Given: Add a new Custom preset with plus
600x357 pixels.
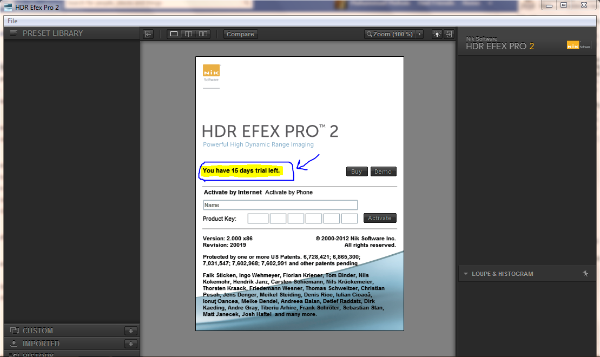Looking at the screenshot, I should coord(131,331).
